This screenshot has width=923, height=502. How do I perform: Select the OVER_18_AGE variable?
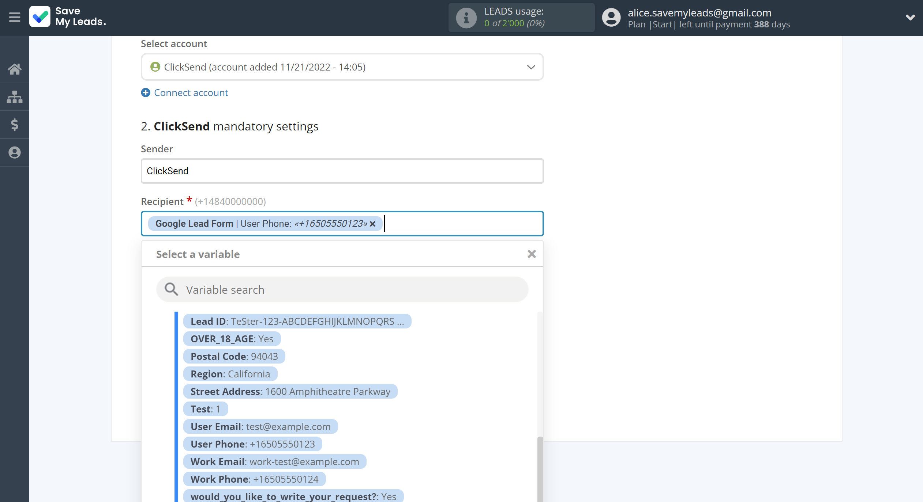(232, 339)
